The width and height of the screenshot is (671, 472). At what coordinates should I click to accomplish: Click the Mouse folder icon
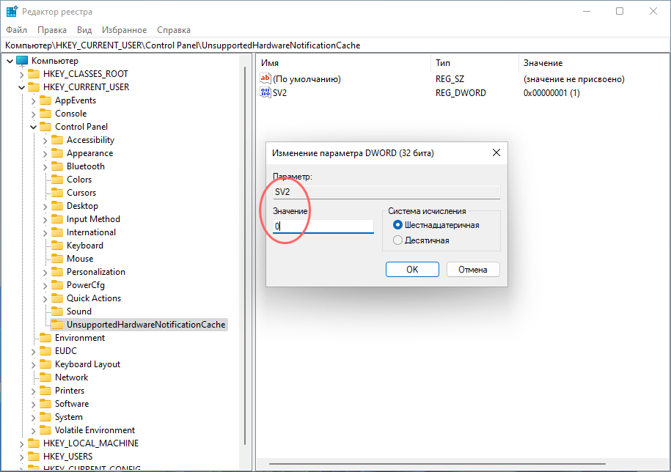coord(57,259)
